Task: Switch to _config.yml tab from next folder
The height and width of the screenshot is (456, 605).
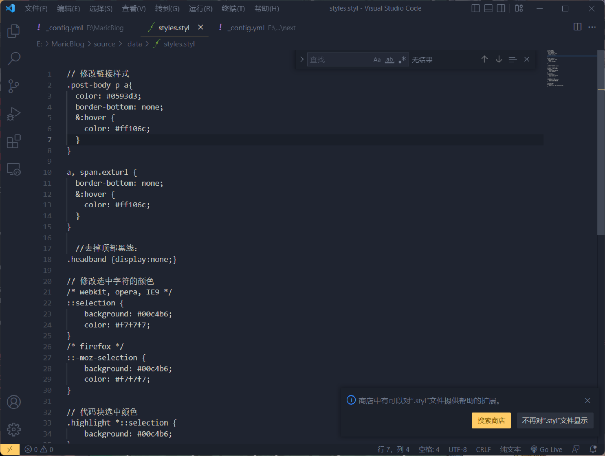Action: (x=257, y=28)
